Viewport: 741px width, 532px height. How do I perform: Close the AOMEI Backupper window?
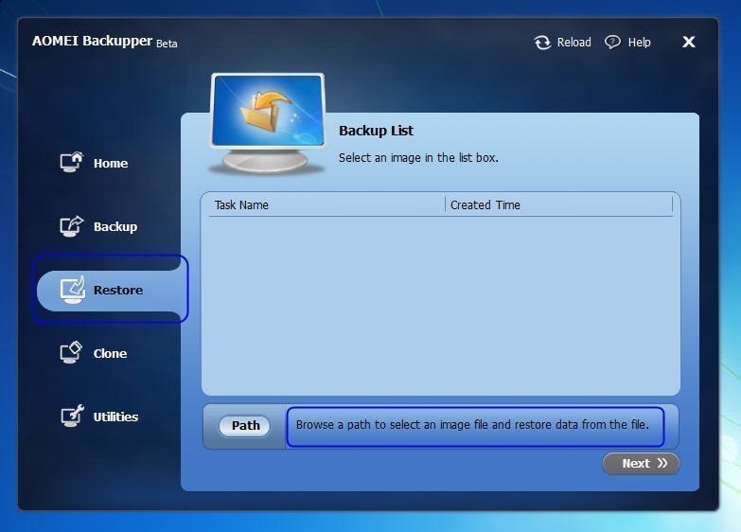pyautogui.click(x=689, y=42)
